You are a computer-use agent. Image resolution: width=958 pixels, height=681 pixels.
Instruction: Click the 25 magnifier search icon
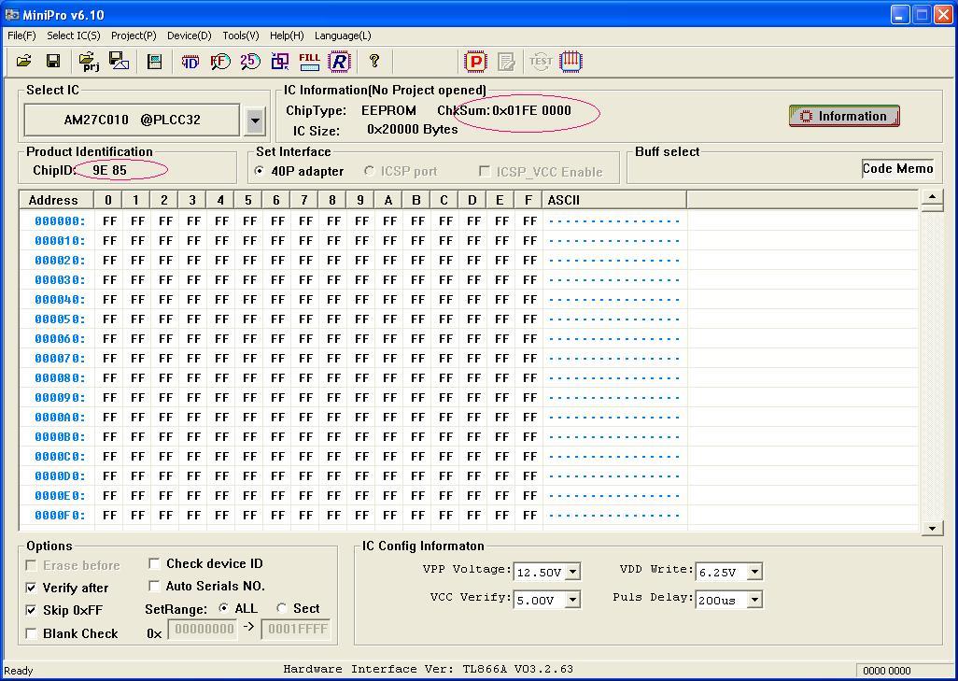250,61
